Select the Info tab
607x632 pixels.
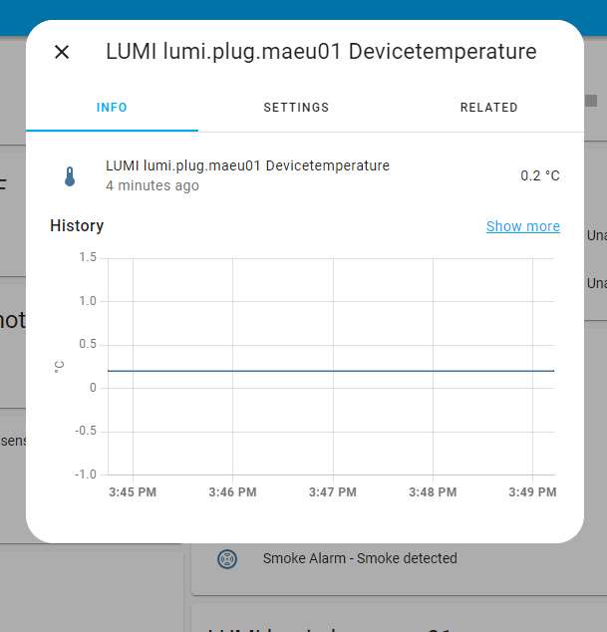coord(112,108)
